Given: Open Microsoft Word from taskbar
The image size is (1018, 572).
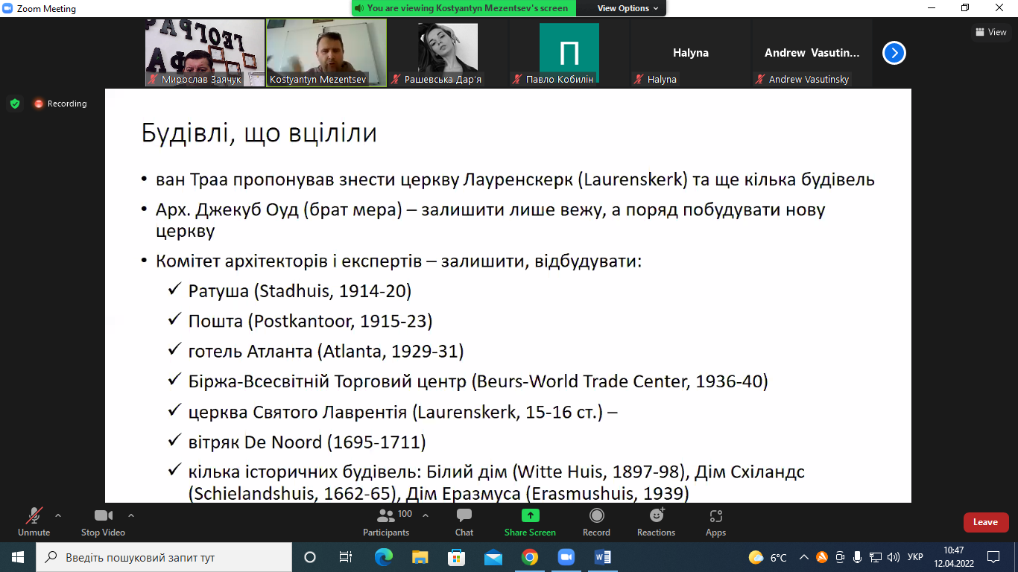Looking at the screenshot, I should pyautogui.click(x=603, y=557).
